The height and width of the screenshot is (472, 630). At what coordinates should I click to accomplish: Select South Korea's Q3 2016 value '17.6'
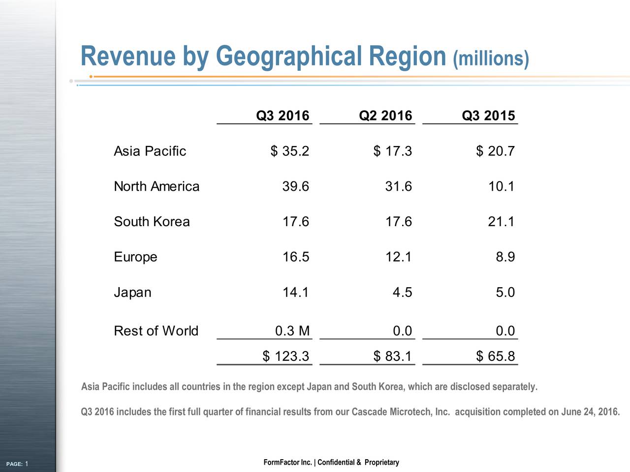point(296,222)
